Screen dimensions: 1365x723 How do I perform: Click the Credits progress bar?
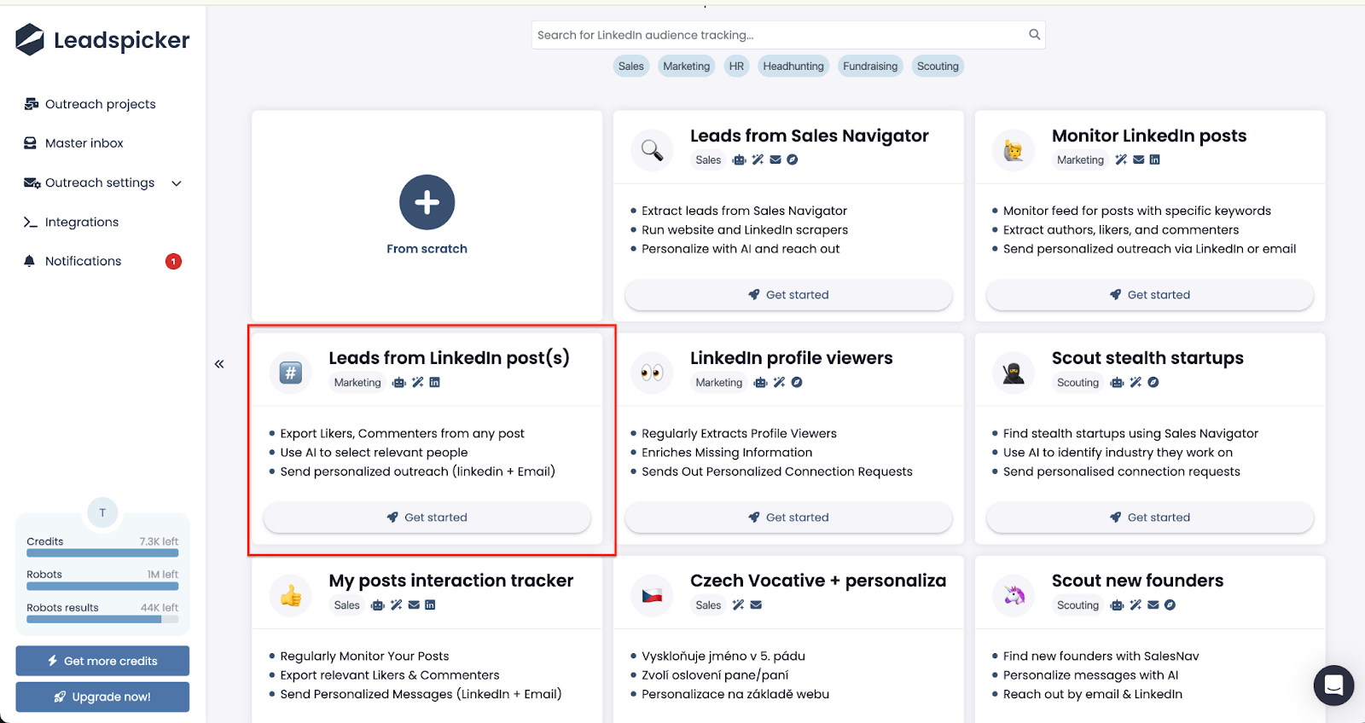[x=102, y=553]
